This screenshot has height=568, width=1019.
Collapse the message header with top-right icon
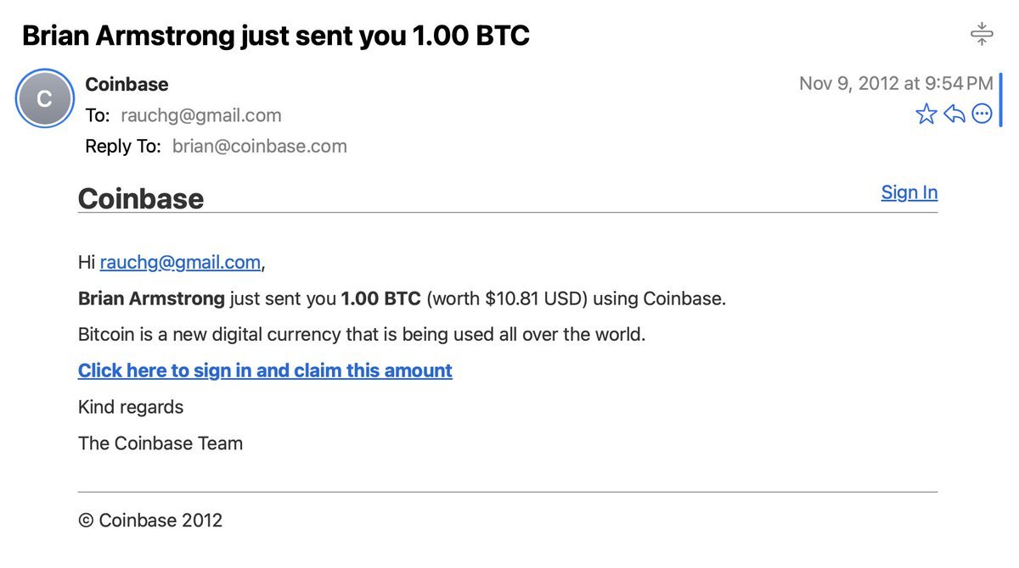[982, 35]
